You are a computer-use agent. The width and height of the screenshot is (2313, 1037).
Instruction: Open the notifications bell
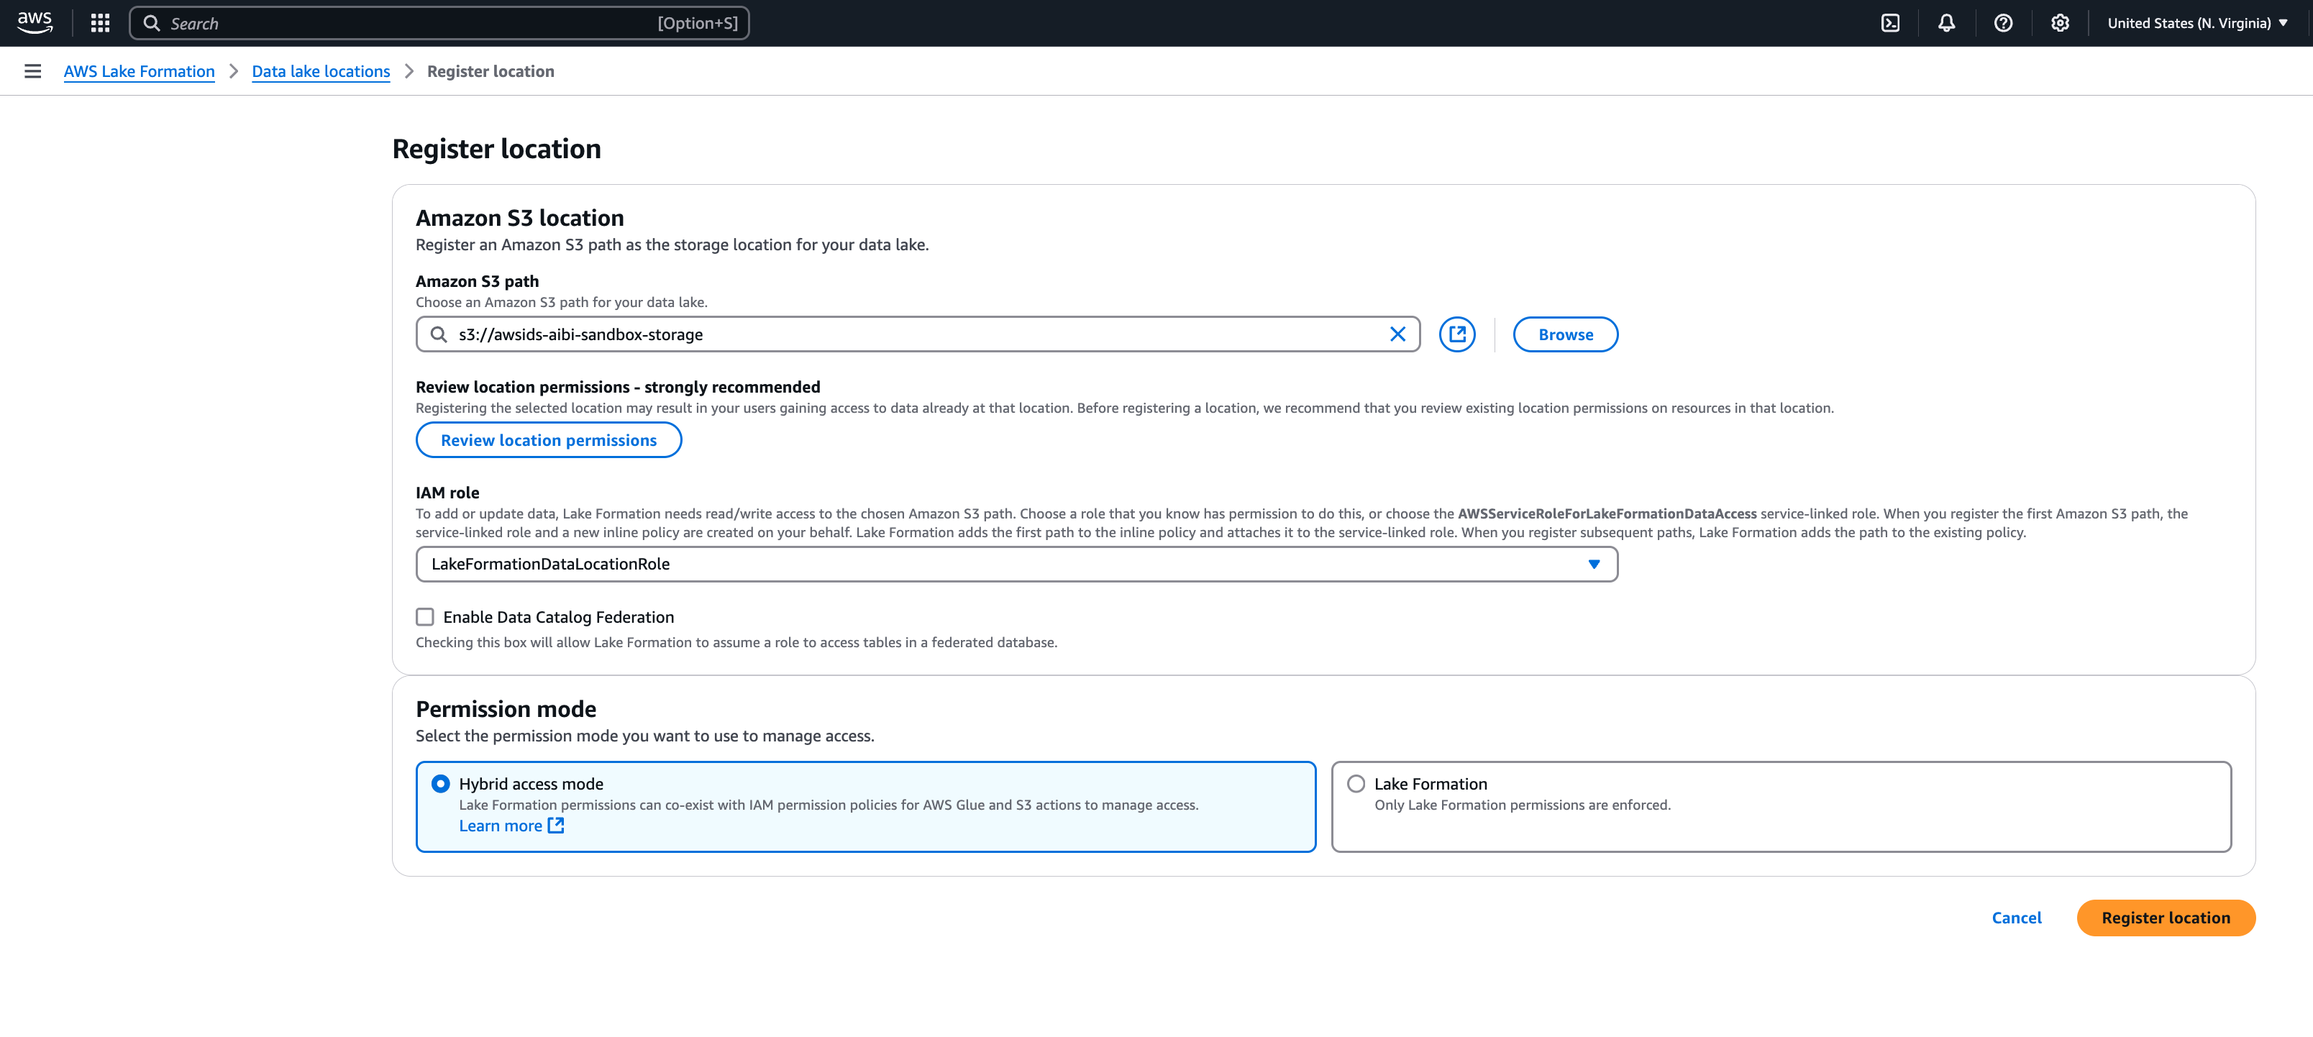(1945, 22)
